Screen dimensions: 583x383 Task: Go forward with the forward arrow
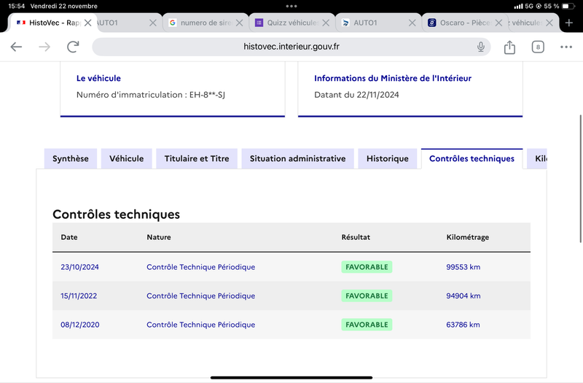pos(44,47)
